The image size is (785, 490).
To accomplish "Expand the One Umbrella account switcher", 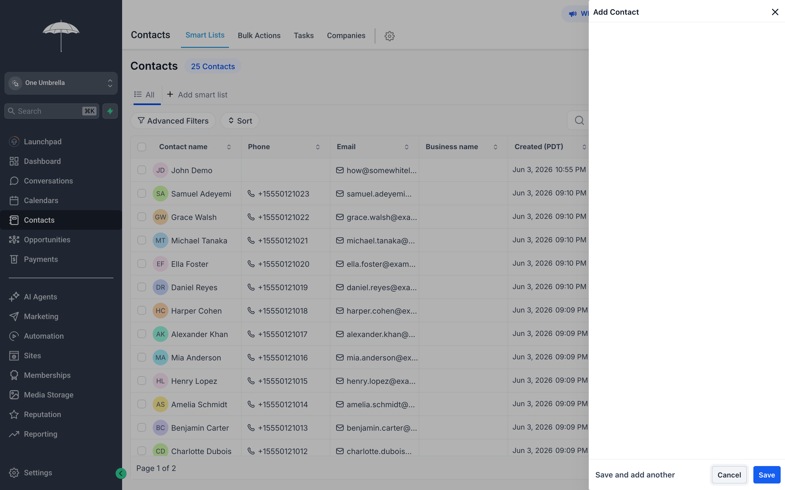I will [x=61, y=83].
